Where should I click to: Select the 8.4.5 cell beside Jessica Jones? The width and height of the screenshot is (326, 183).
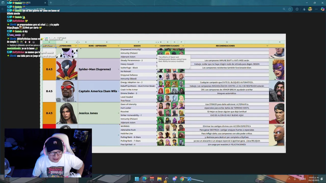tap(49, 113)
